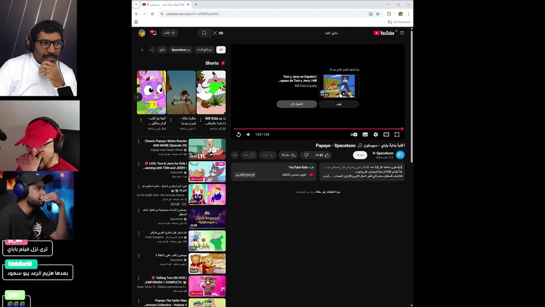545x307 pixels.
Task: Open options for SLICK SLIME SAM video
Action: click(x=138, y=186)
